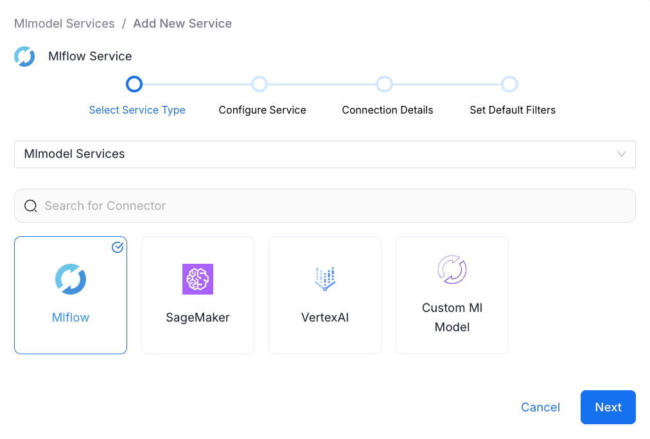Choose the Custom Ml Model card
The height and width of the screenshot is (439, 650).
click(452, 295)
